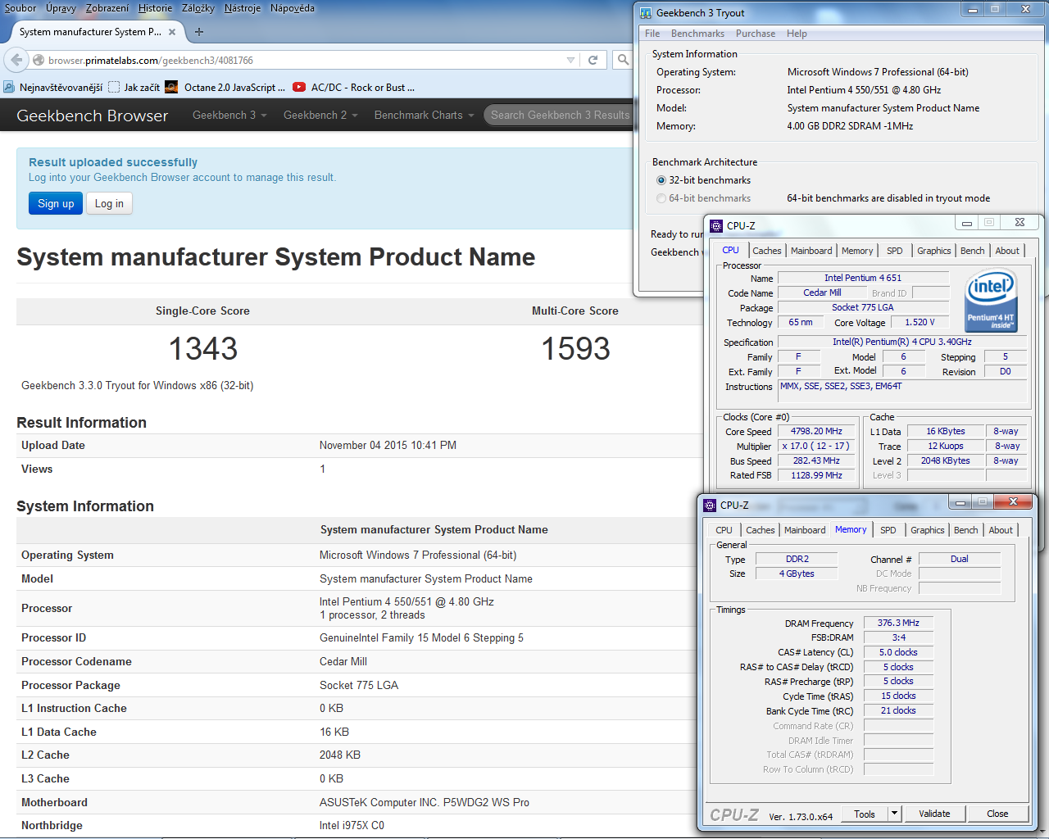The height and width of the screenshot is (839, 1049).
Task: Click the CPU-Z icon on the CPU tab window
Action: tap(716, 226)
